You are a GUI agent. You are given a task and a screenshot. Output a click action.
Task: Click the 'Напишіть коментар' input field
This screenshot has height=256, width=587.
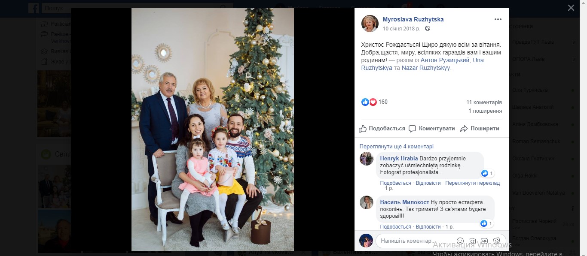413,241
